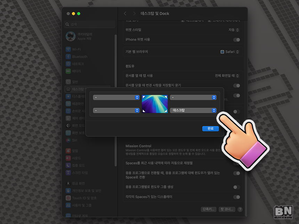Open the 손쉬운 사용 accessibility item
The image size is (299, 224).
(75, 111)
